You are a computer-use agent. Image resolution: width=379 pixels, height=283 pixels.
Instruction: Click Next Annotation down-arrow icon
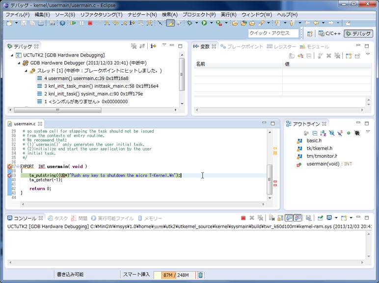[277, 23]
